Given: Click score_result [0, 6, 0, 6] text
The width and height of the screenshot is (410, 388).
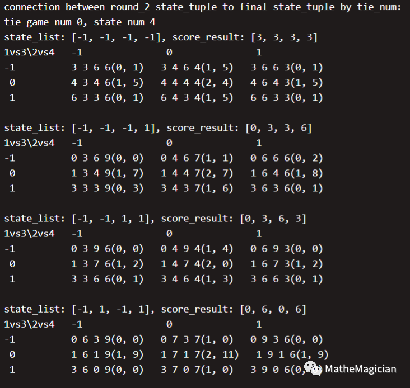Looking at the screenshot, I should (234, 310).
